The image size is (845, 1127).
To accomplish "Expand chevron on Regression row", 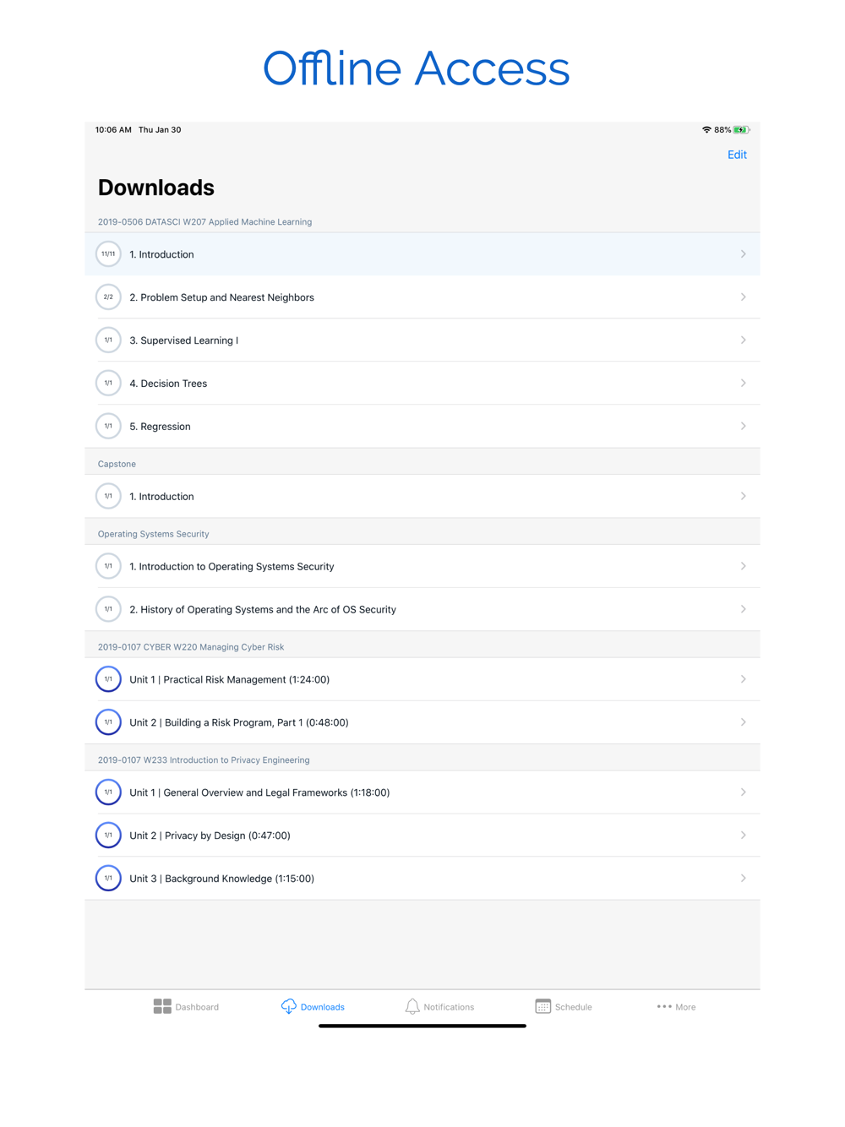I will point(744,427).
